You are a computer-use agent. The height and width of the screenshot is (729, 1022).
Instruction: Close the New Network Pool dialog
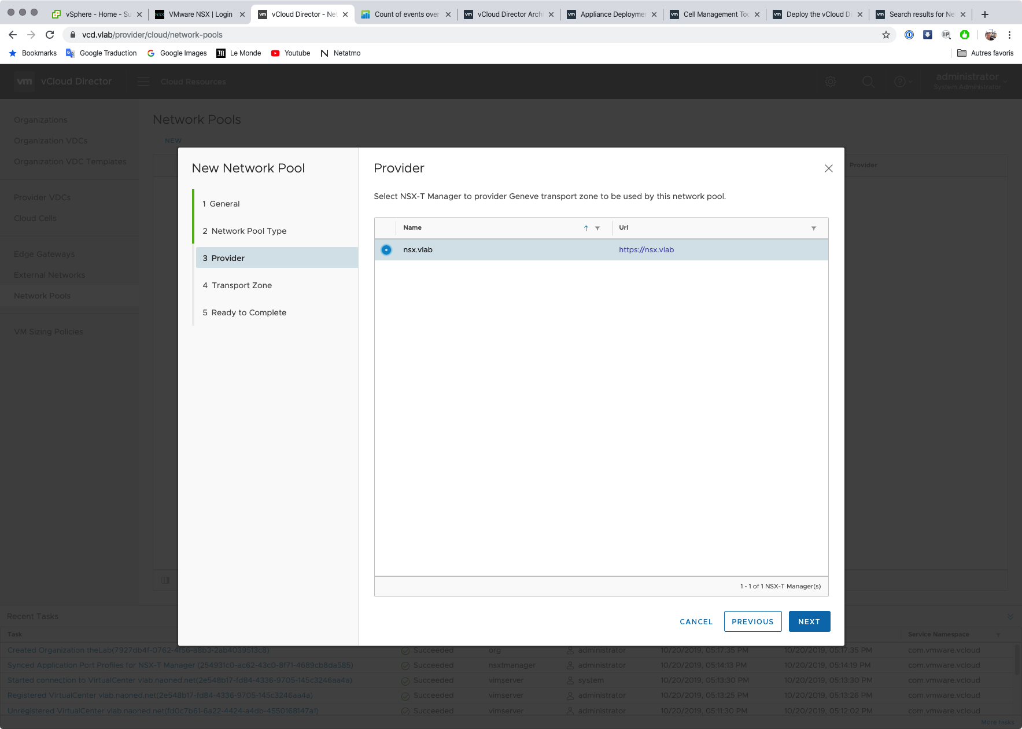(x=828, y=168)
